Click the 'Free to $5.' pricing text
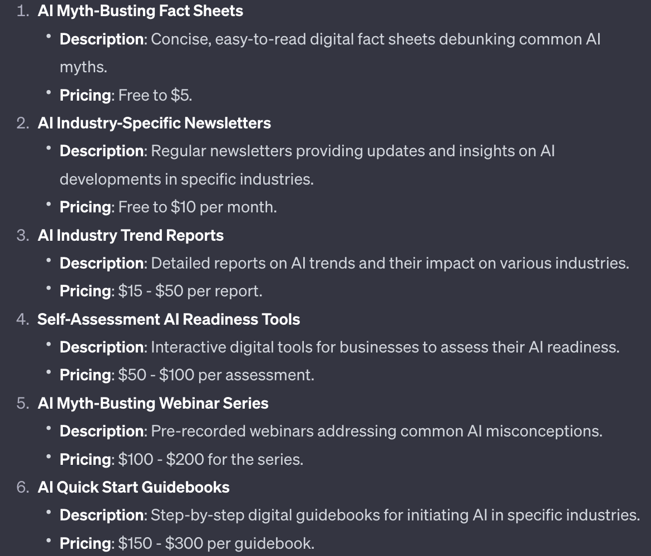 155,95
